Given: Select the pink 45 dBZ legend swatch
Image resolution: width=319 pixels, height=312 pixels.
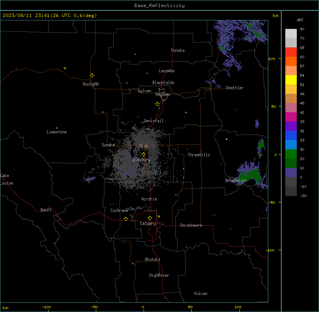Looking at the screenshot, I should (x=291, y=107).
